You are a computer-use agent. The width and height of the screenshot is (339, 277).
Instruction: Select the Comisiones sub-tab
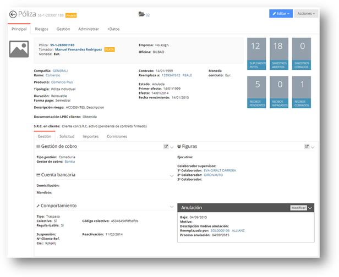point(117,136)
